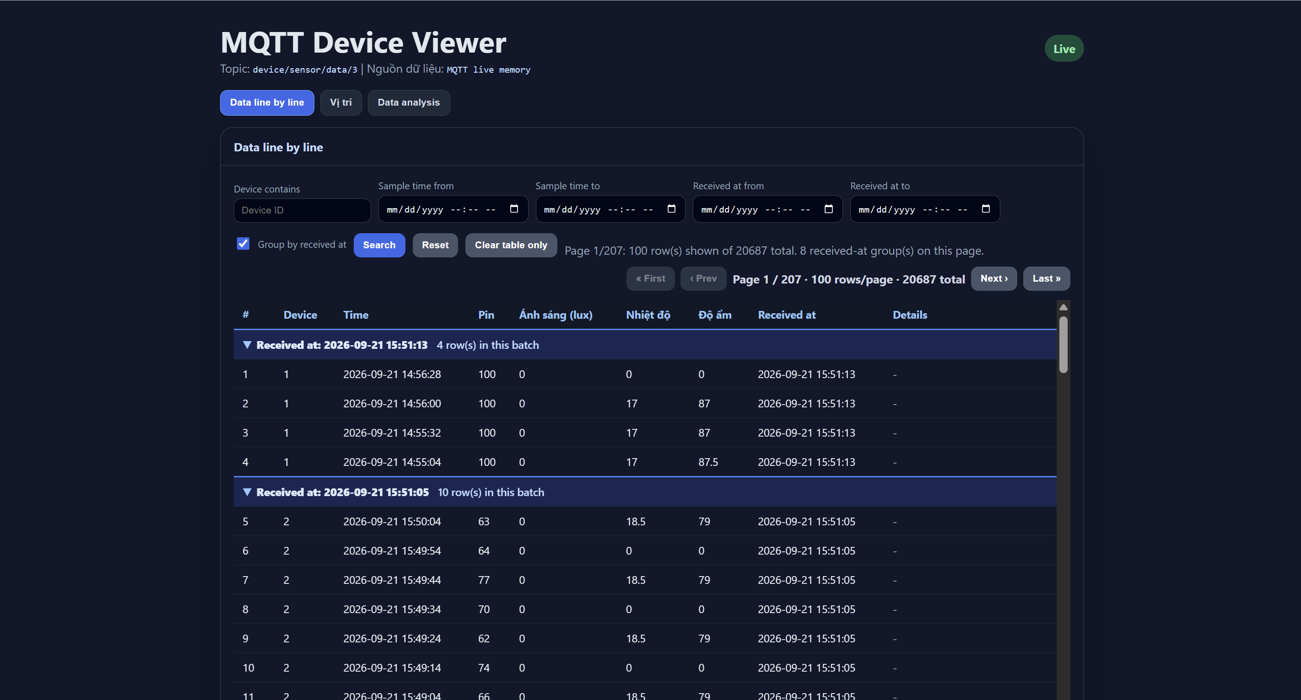Click humidity value 87.5 in row 4
This screenshot has height=700, width=1301.
tap(708, 462)
